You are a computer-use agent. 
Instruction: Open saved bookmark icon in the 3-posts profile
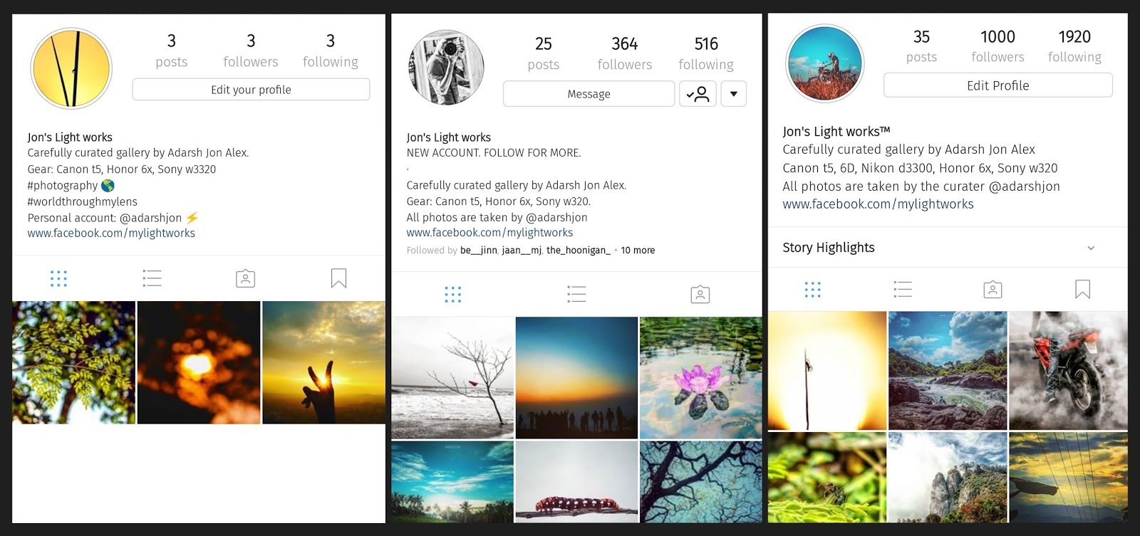click(339, 278)
